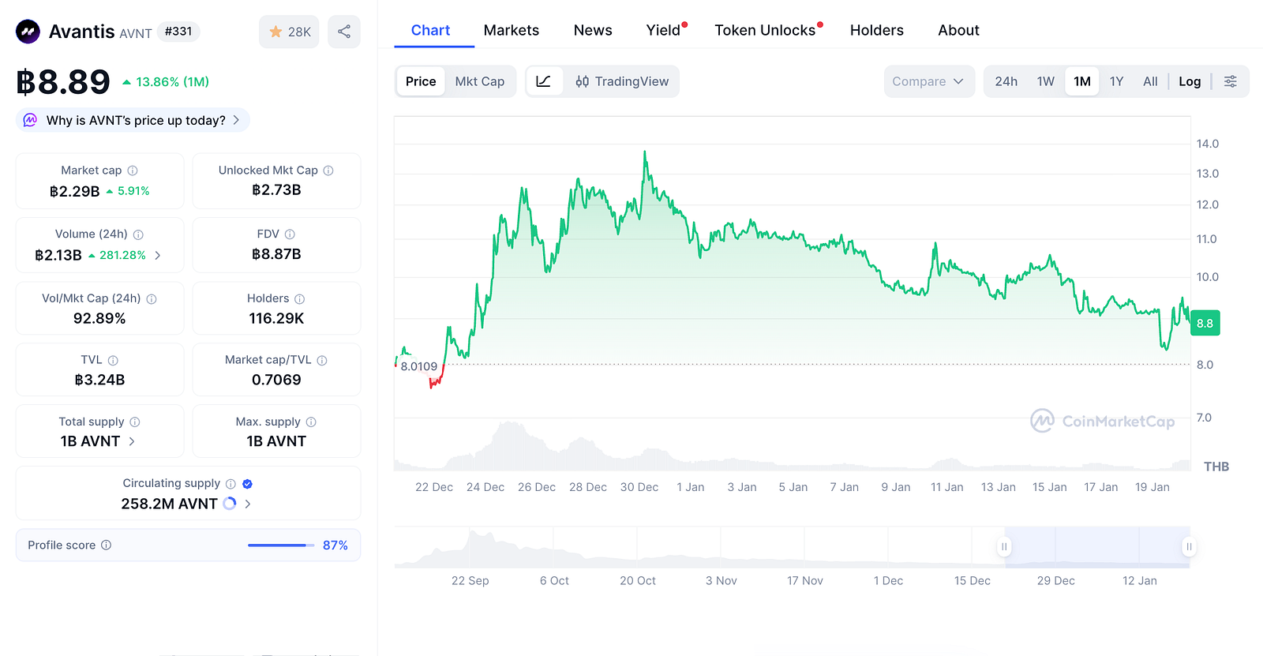Set chart range to All
Image resolution: width=1263 pixels, height=656 pixels.
(x=1150, y=81)
